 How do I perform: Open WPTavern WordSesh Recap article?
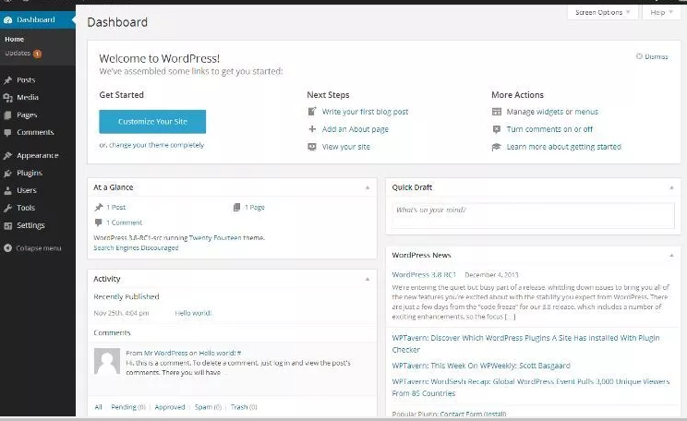[531, 387]
